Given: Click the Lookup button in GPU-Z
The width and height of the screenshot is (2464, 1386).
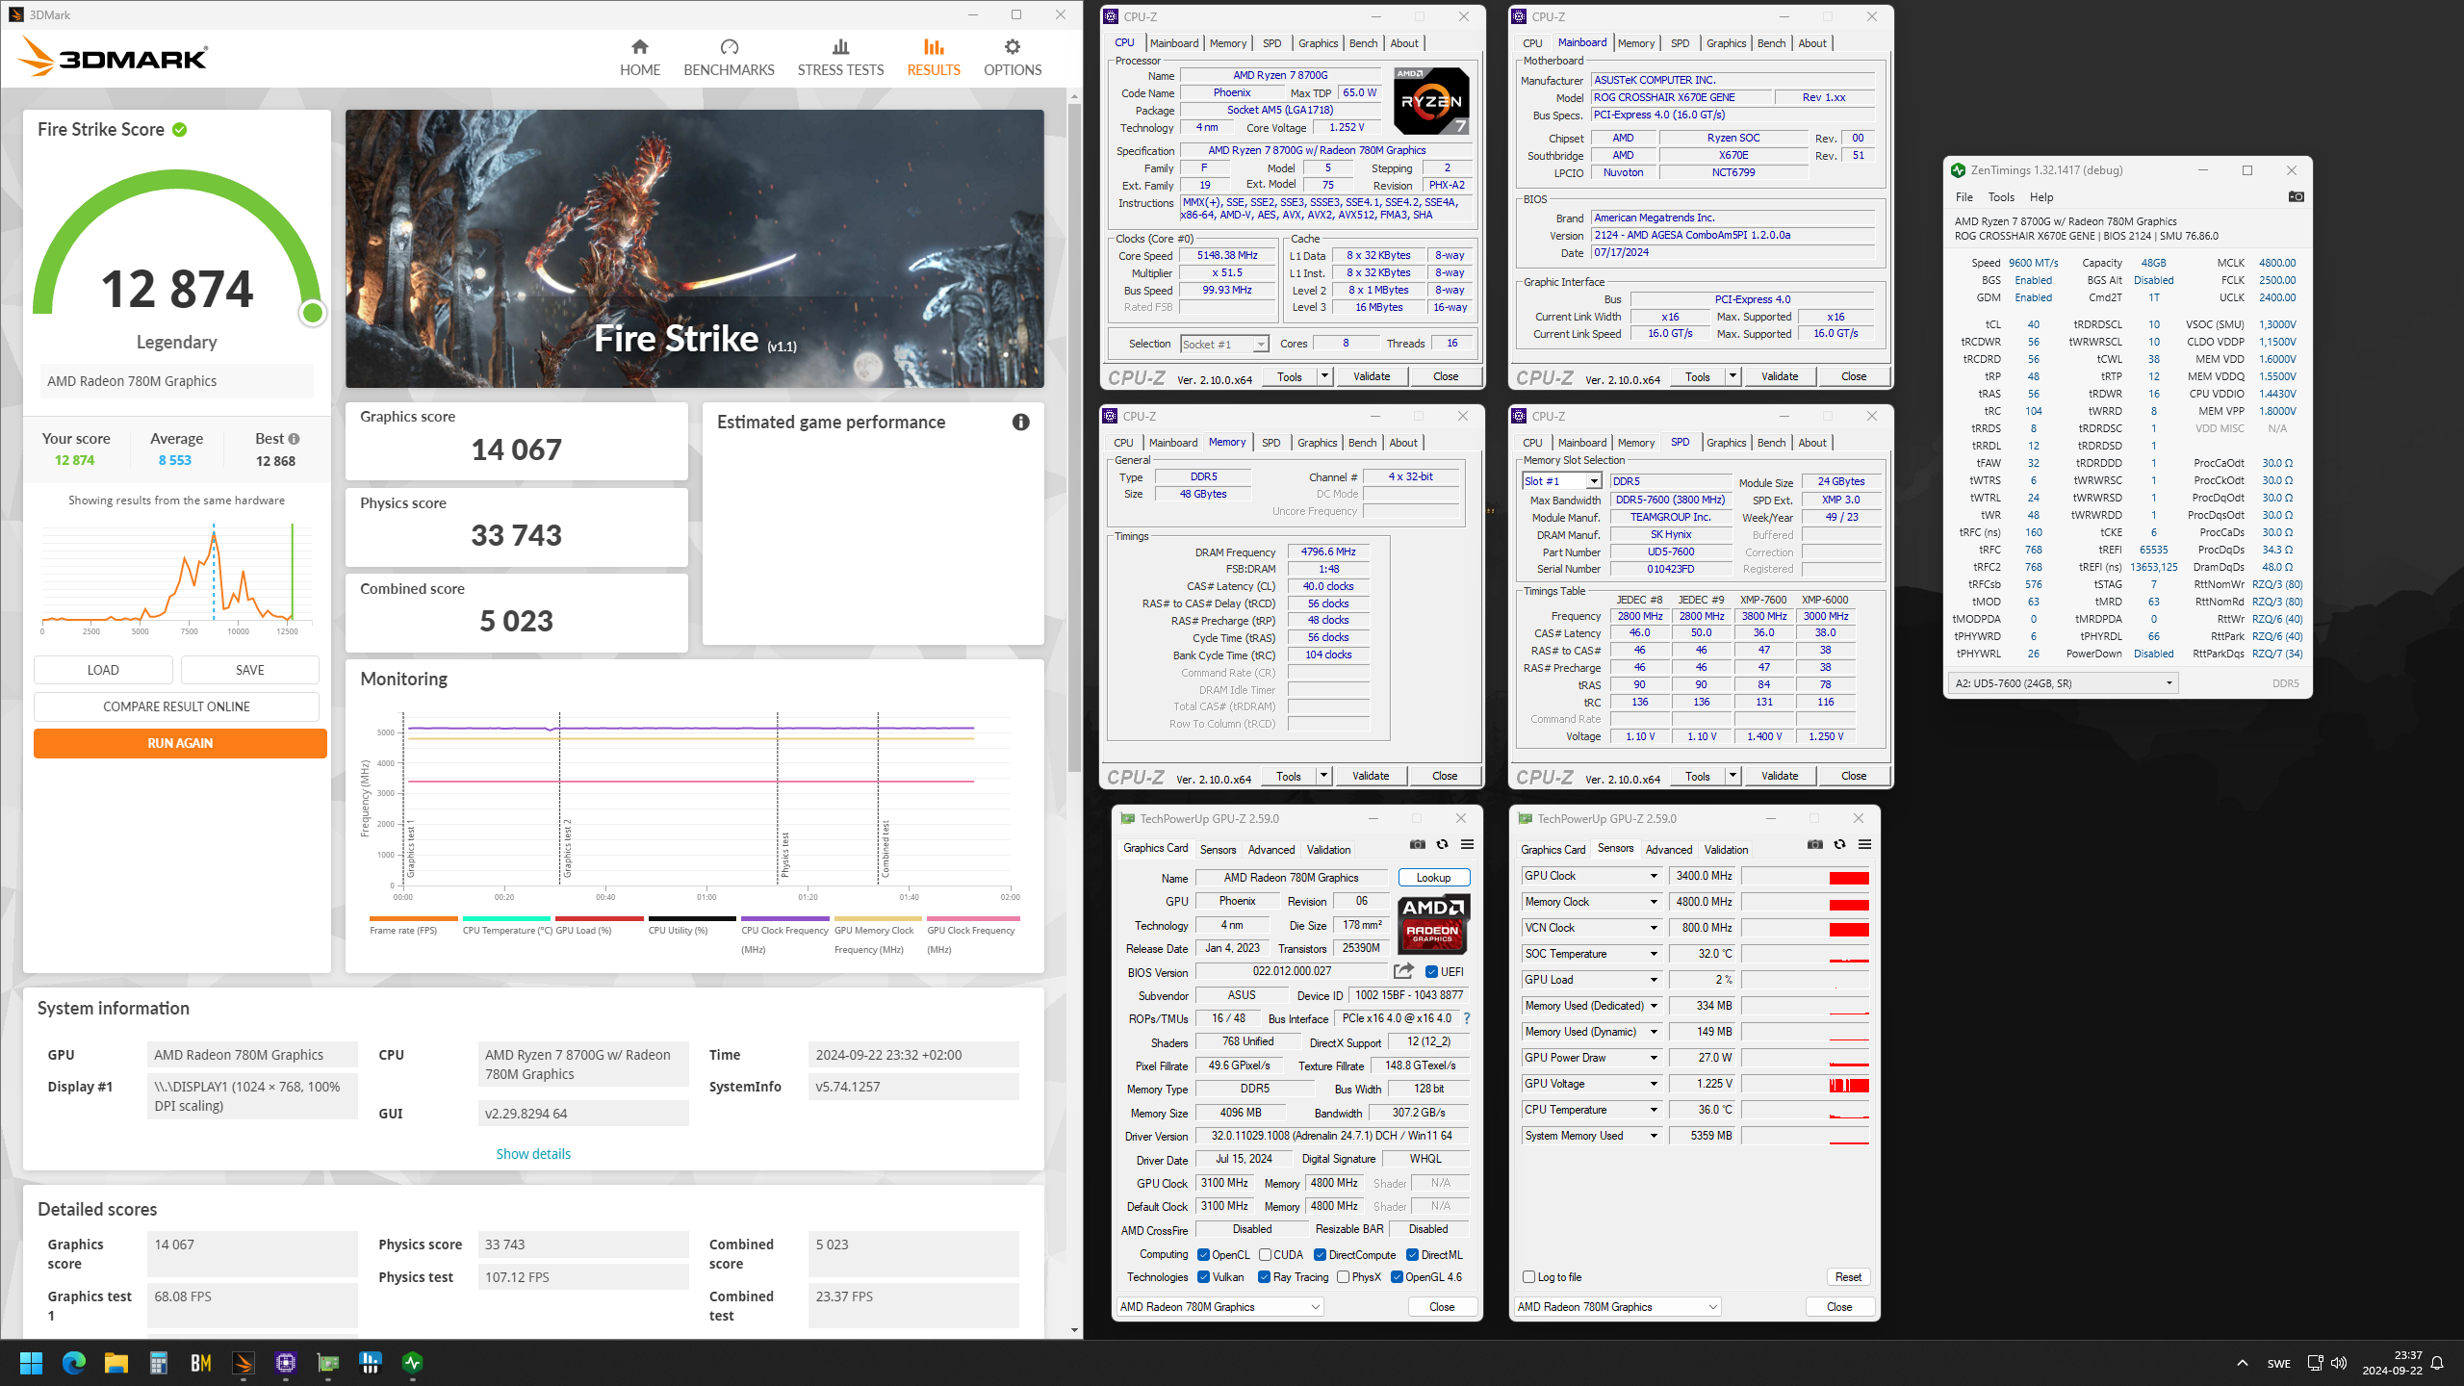Looking at the screenshot, I should 1433,878.
